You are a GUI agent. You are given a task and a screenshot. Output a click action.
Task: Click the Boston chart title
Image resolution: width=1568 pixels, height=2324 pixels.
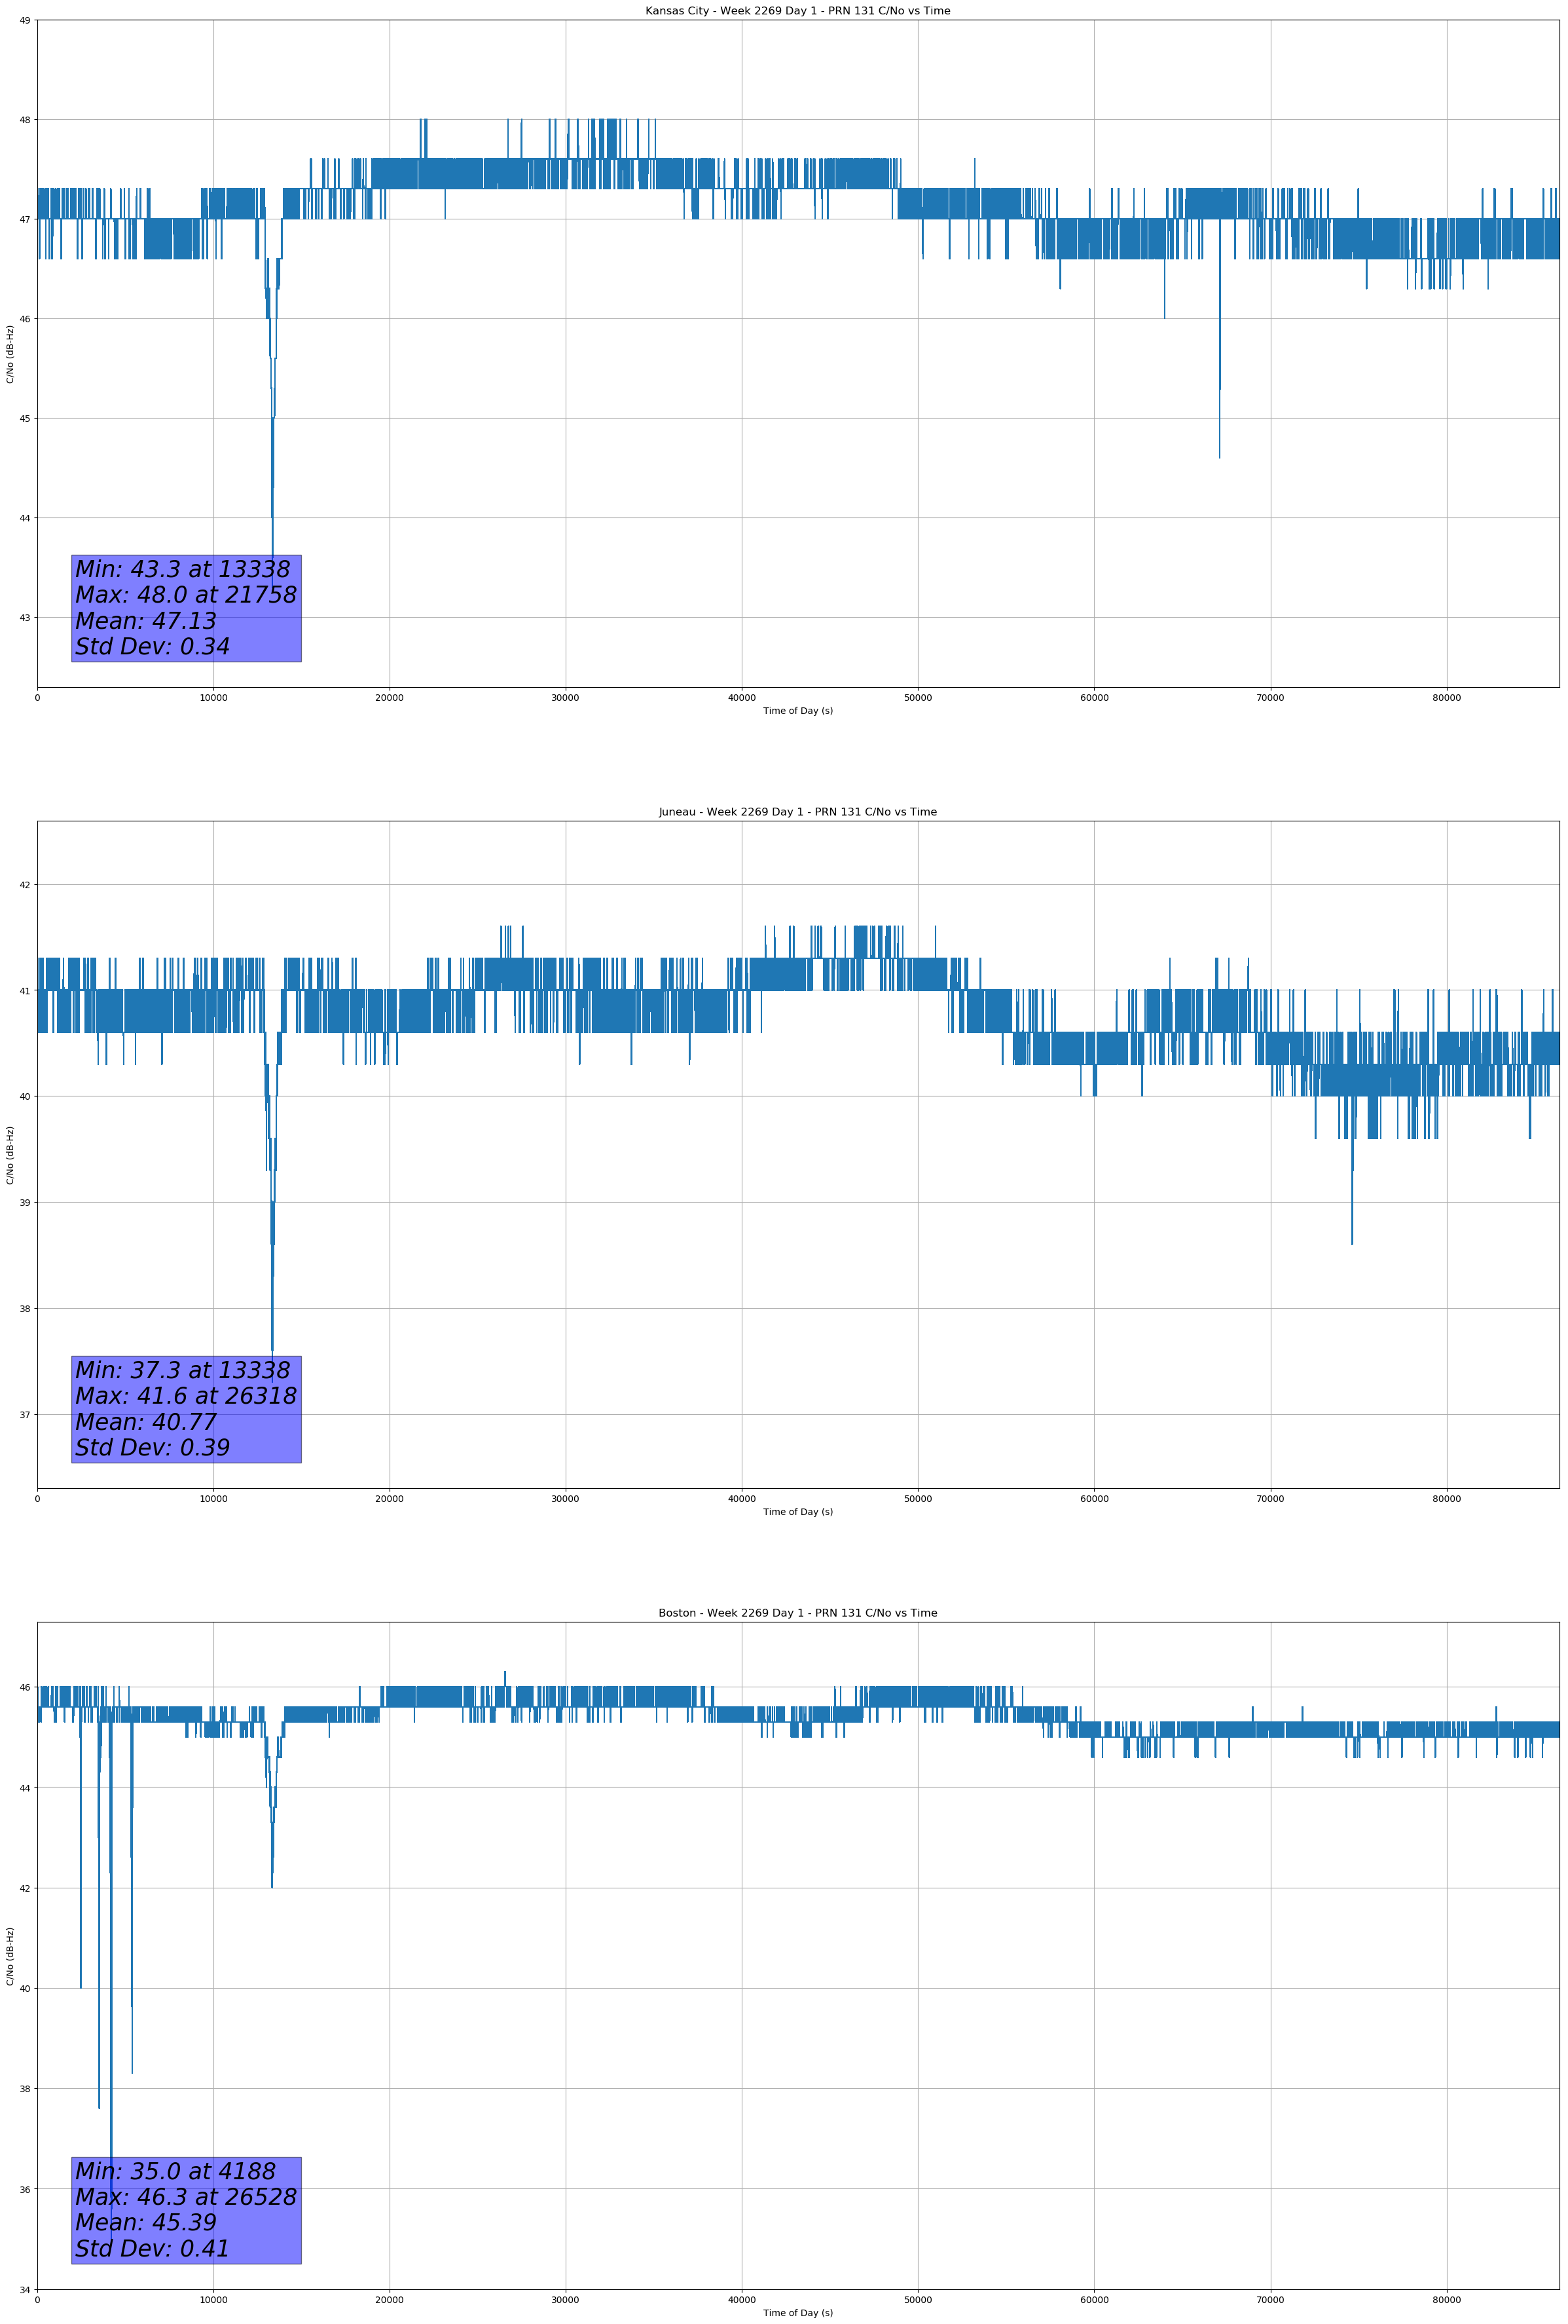tap(797, 1613)
